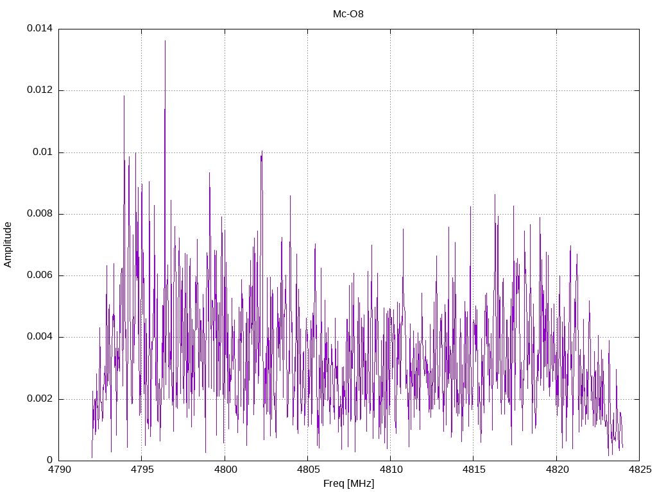This screenshot has height=492, width=657.
Task: Click the peak tip just above 0.01 near 4802 MHz
Action: tap(262, 152)
